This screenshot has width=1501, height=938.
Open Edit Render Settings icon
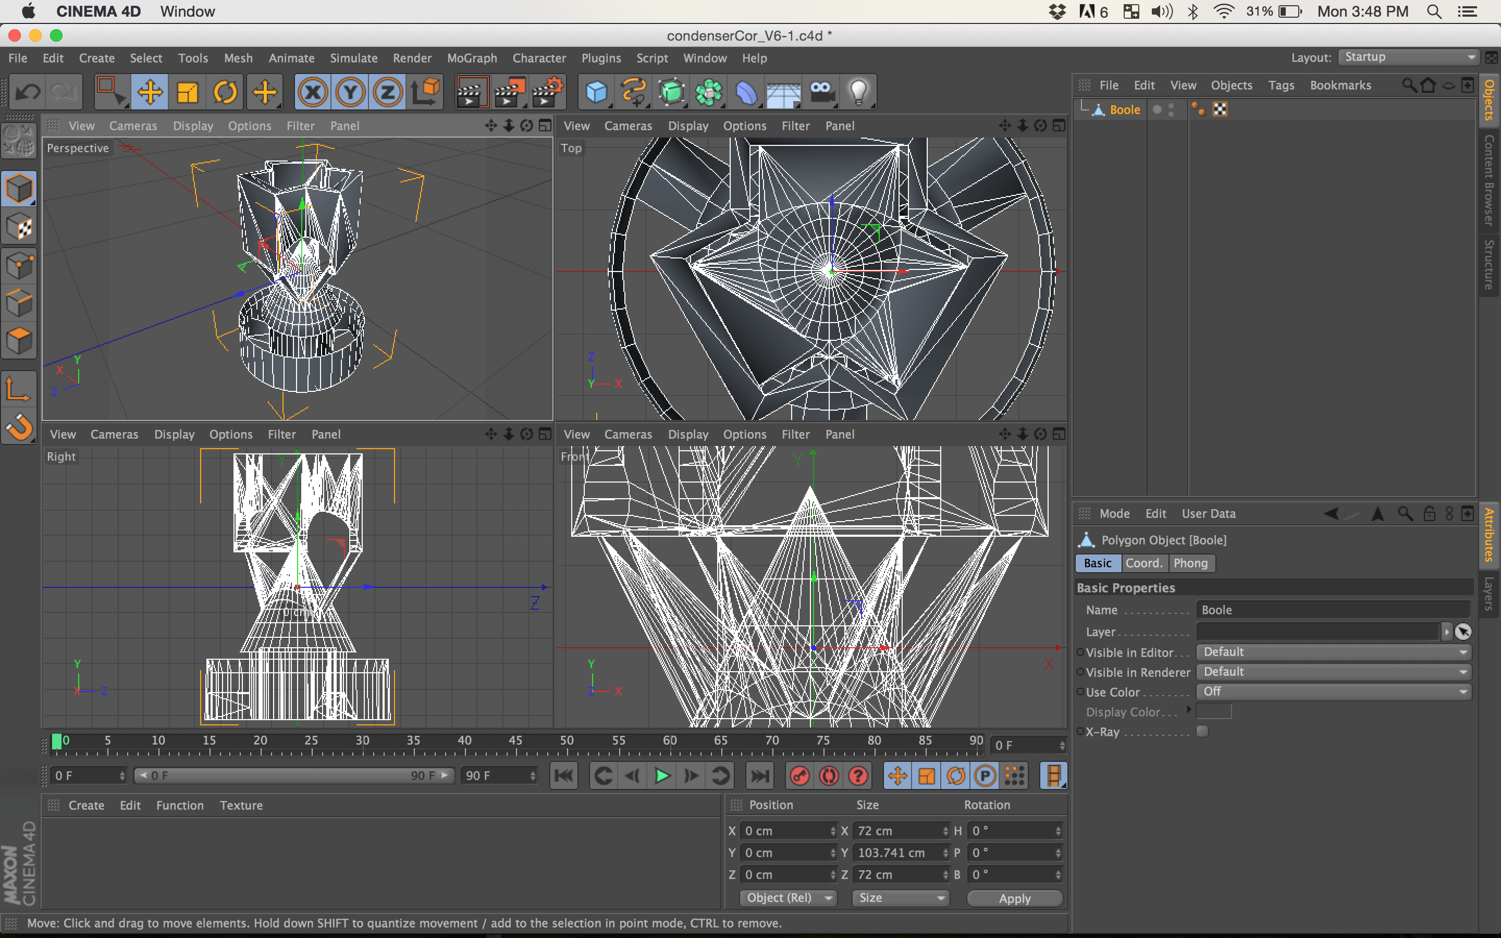pyautogui.click(x=547, y=92)
